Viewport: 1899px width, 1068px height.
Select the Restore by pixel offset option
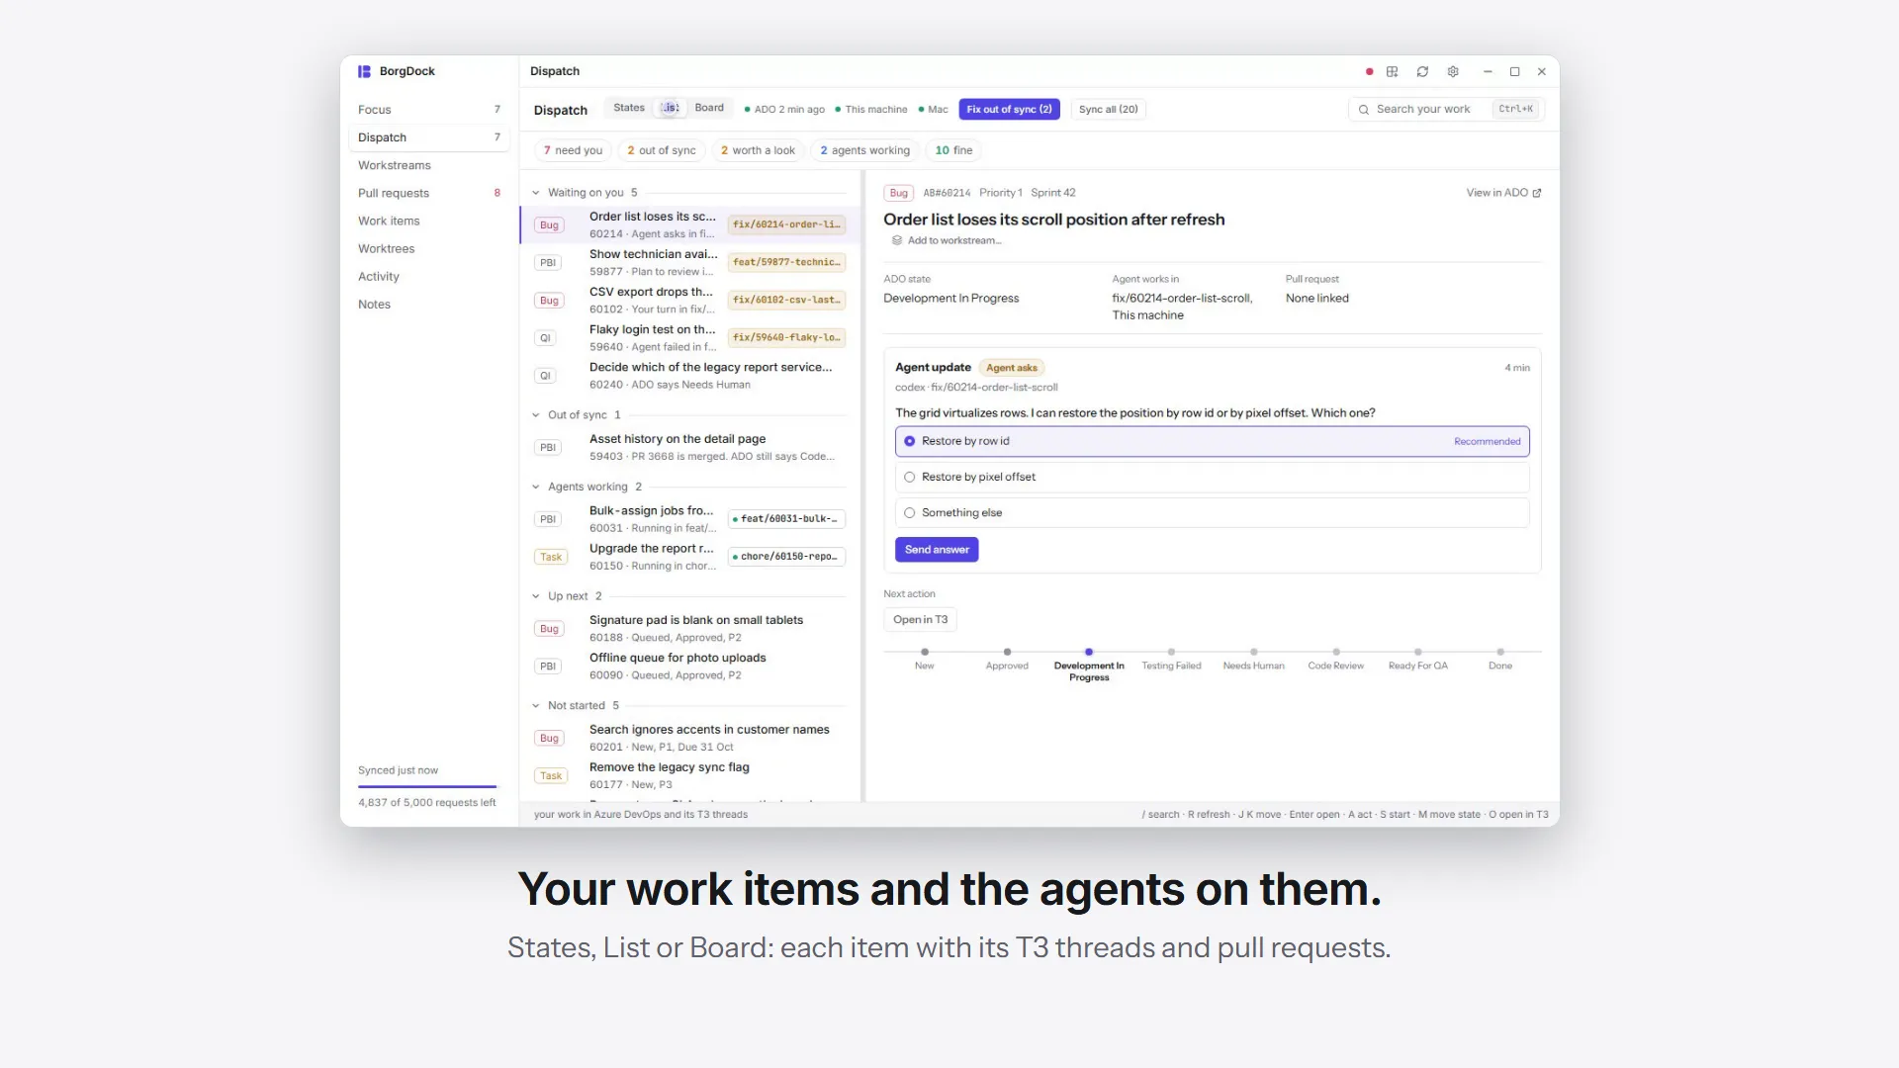pyautogui.click(x=1212, y=477)
